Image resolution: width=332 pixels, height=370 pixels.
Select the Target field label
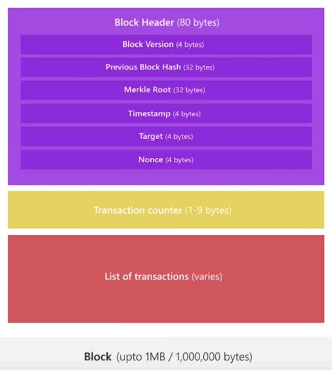tap(151, 137)
